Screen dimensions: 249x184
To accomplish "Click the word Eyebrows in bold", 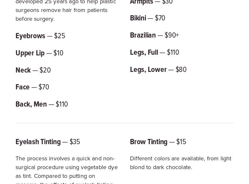I will pyautogui.click(x=30, y=36).
